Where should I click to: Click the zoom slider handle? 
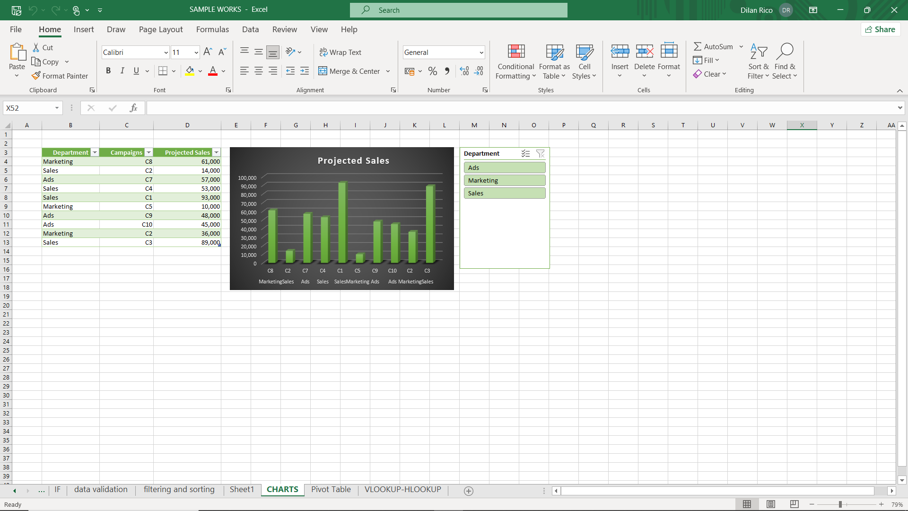pos(840,504)
